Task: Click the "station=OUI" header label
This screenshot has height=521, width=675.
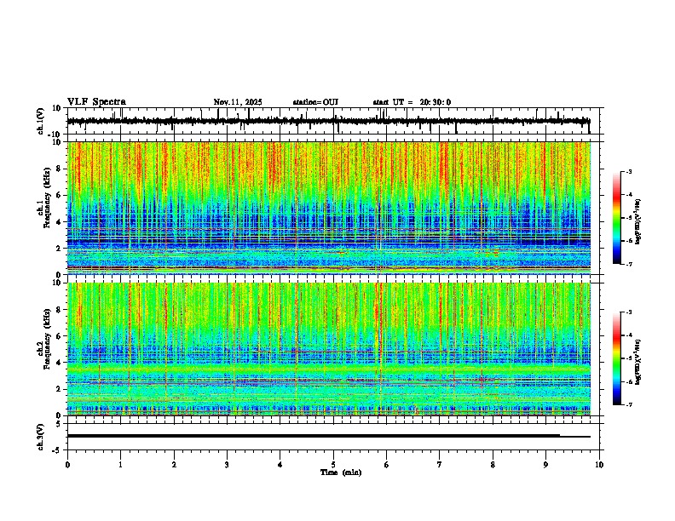Action: [315, 102]
